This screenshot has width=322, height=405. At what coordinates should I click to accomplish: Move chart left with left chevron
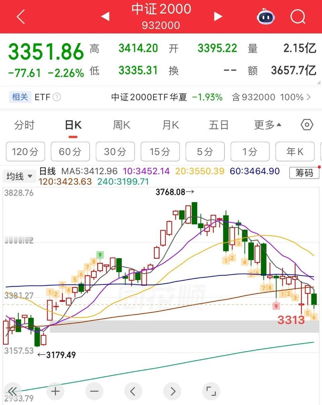(x=133, y=391)
